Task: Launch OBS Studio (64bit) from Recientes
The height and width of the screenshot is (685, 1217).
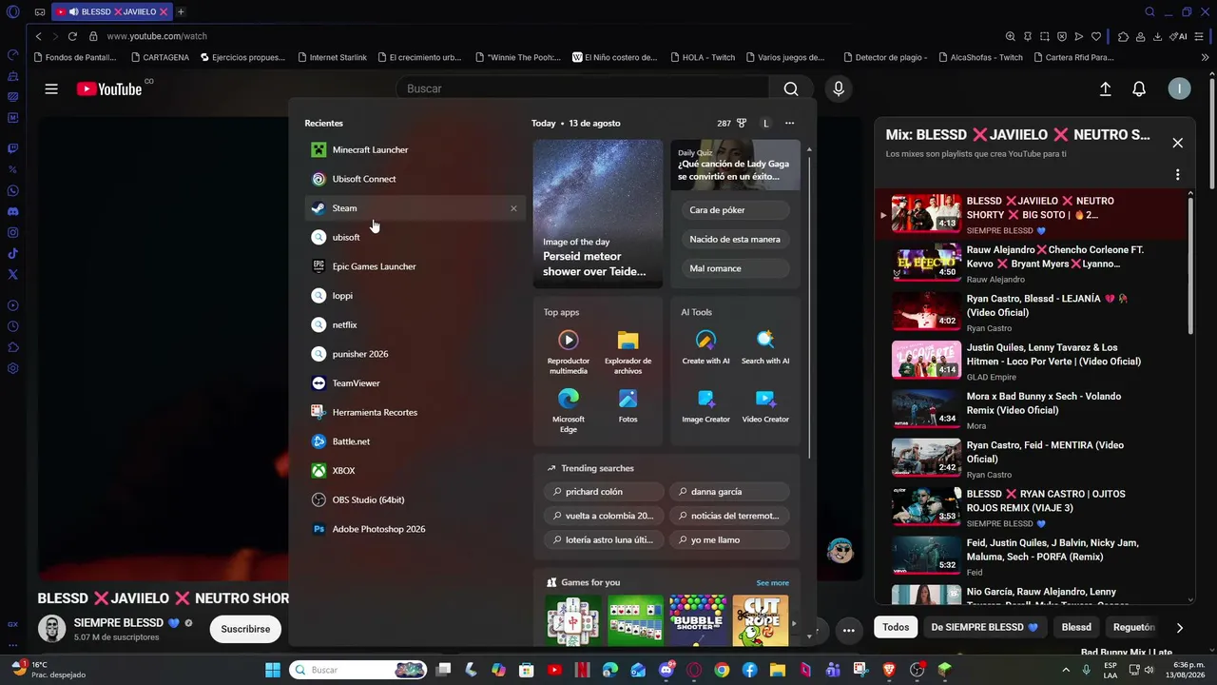Action: (415, 499)
